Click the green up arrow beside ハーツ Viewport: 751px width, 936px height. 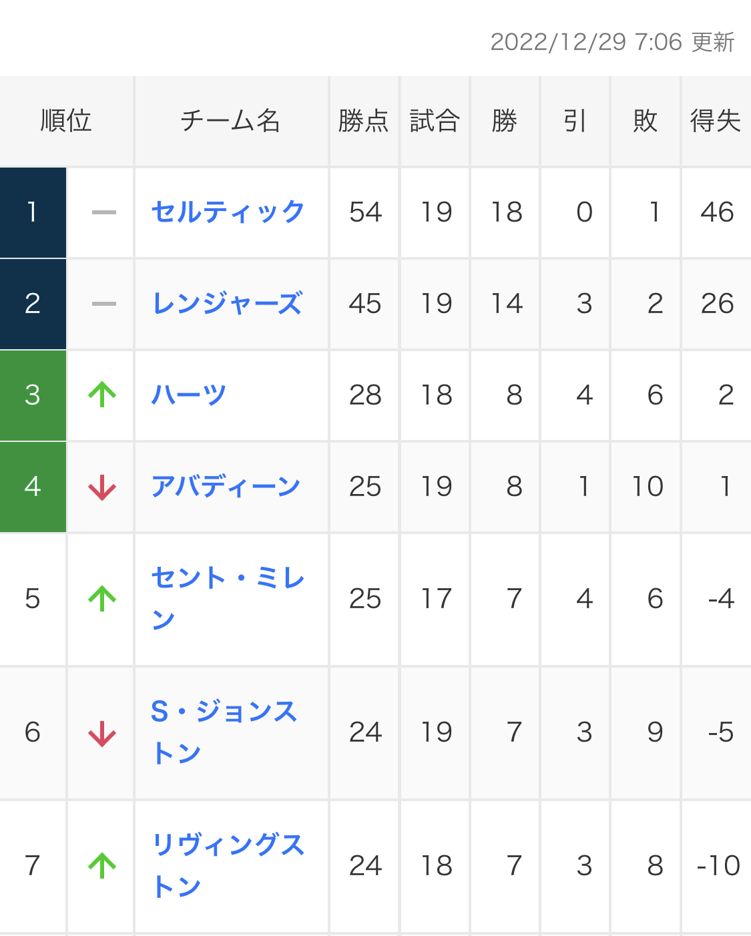[102, 395]
